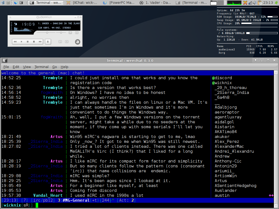Open Audacious main menu hamburger icon
The image size is (279, 209).
(10, 17)
